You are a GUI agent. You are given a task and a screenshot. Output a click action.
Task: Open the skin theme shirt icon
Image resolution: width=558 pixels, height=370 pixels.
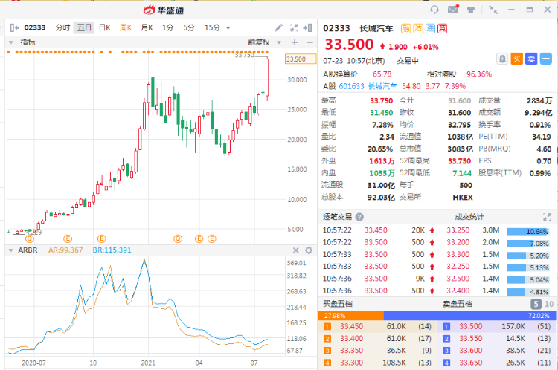[471, 10]
